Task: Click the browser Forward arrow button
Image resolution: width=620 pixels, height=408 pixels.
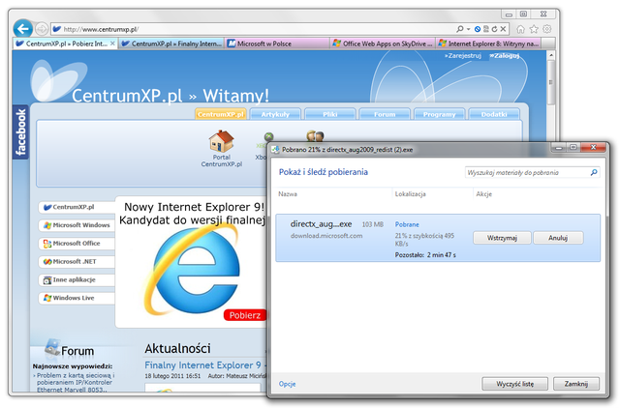Action: click(41, 29)
